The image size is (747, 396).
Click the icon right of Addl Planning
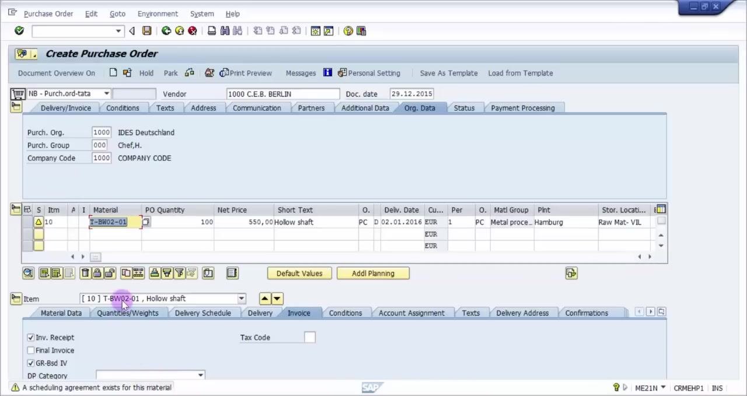coord(571,273)
